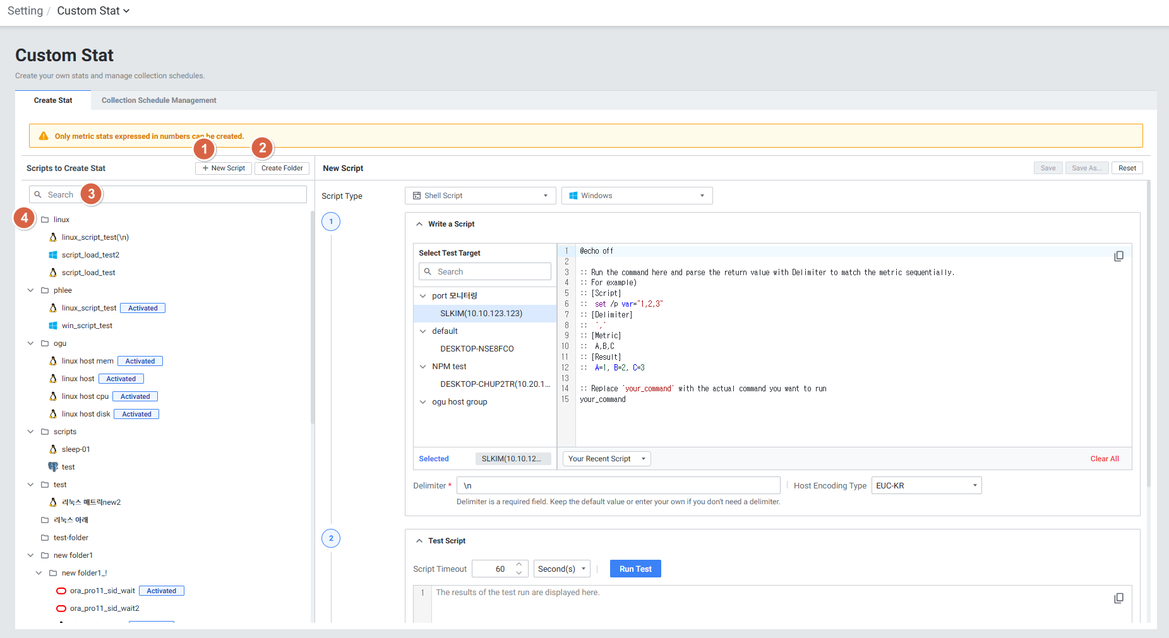Click the Oracle icon beside ora_pro11_sid_wait2

click(x=61, y=608)
